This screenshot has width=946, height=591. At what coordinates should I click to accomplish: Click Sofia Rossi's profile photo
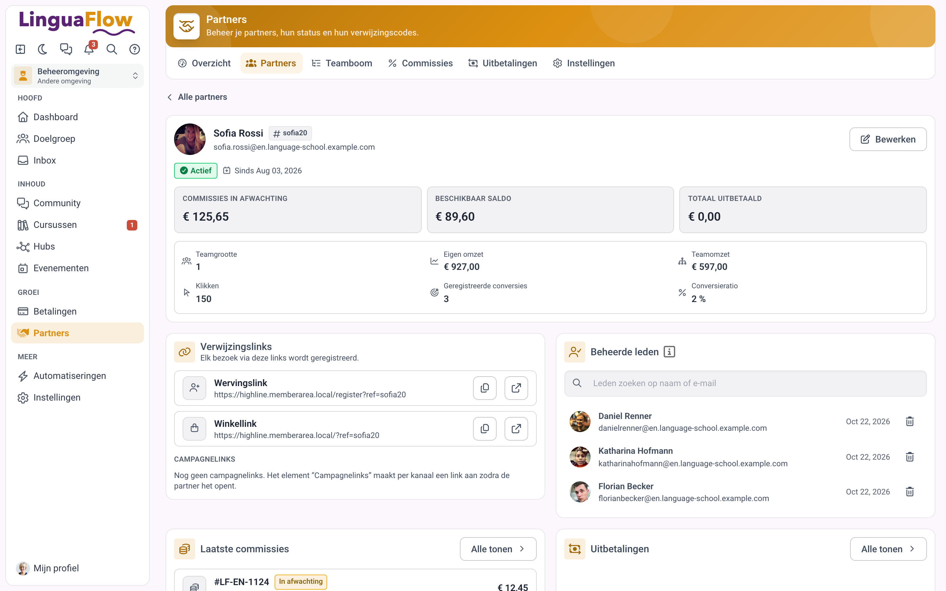pyautogui.click(x=190, y=139)
